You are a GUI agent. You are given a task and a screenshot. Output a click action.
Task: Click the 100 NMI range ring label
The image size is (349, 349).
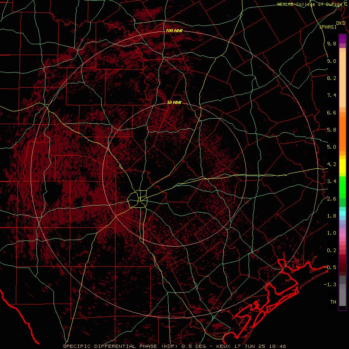coord(174,31)
